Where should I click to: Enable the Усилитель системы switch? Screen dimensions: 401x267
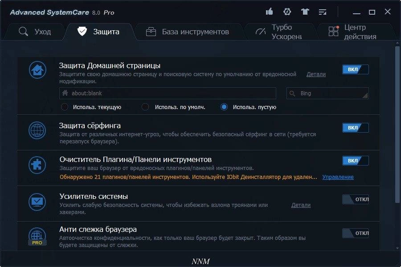point(356,199)
